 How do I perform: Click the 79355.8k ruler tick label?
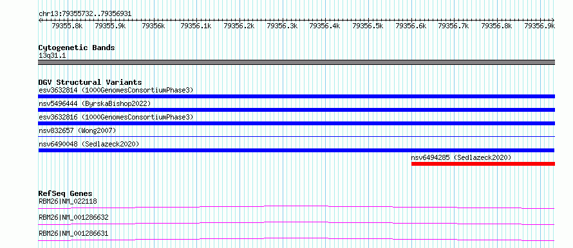(68, 26)
